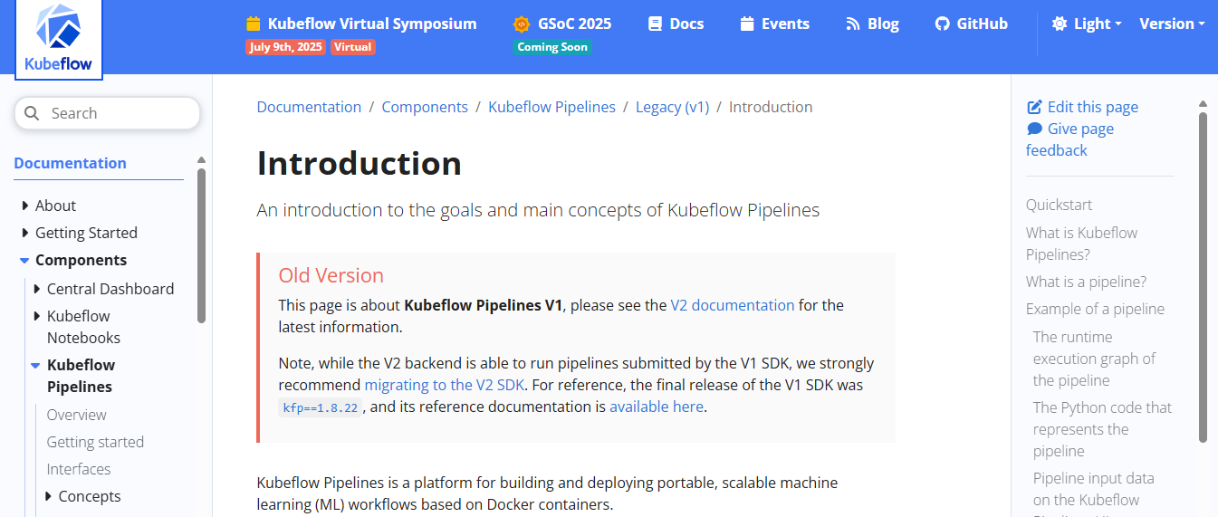Expand the Central Dashboard arrow
The width and height of the screenshot is (1218, 517).
36,289
